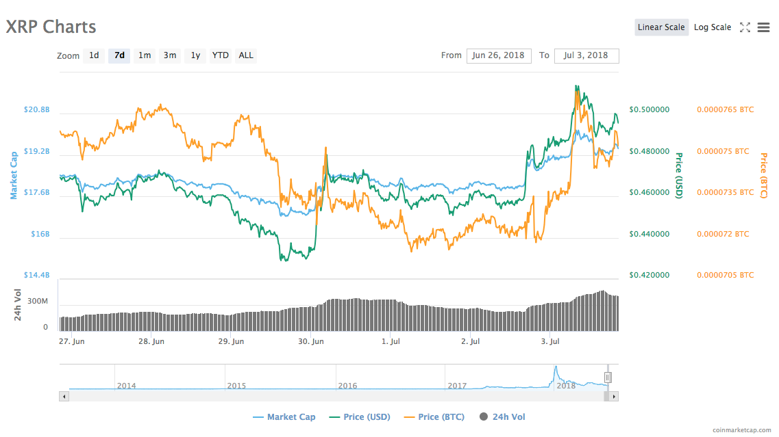
Task: Select Linear Scale mode
Action: [660, 27]
